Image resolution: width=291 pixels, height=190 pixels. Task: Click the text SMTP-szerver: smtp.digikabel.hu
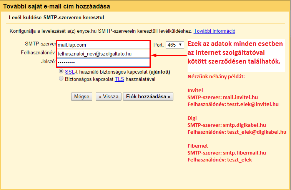(227, 125)
